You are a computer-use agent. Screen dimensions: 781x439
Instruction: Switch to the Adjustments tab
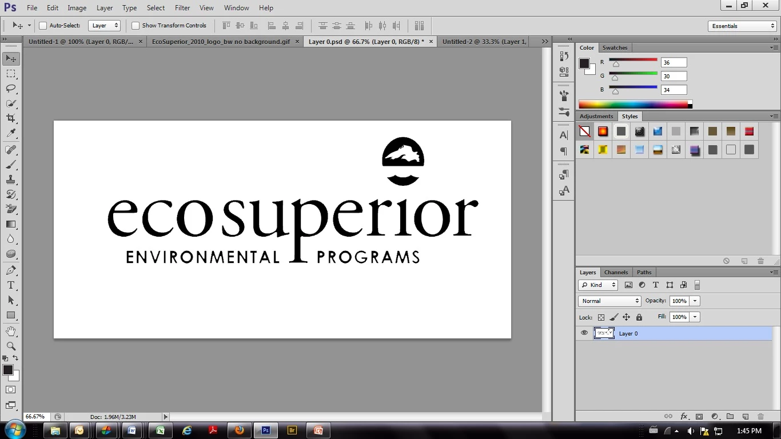click(596, 116)
